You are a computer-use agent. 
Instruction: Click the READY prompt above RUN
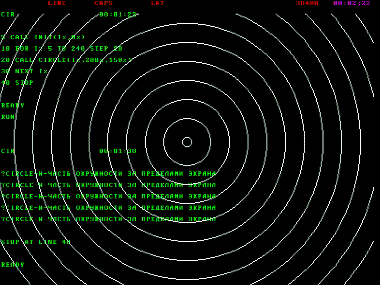(x=13, y=105)
